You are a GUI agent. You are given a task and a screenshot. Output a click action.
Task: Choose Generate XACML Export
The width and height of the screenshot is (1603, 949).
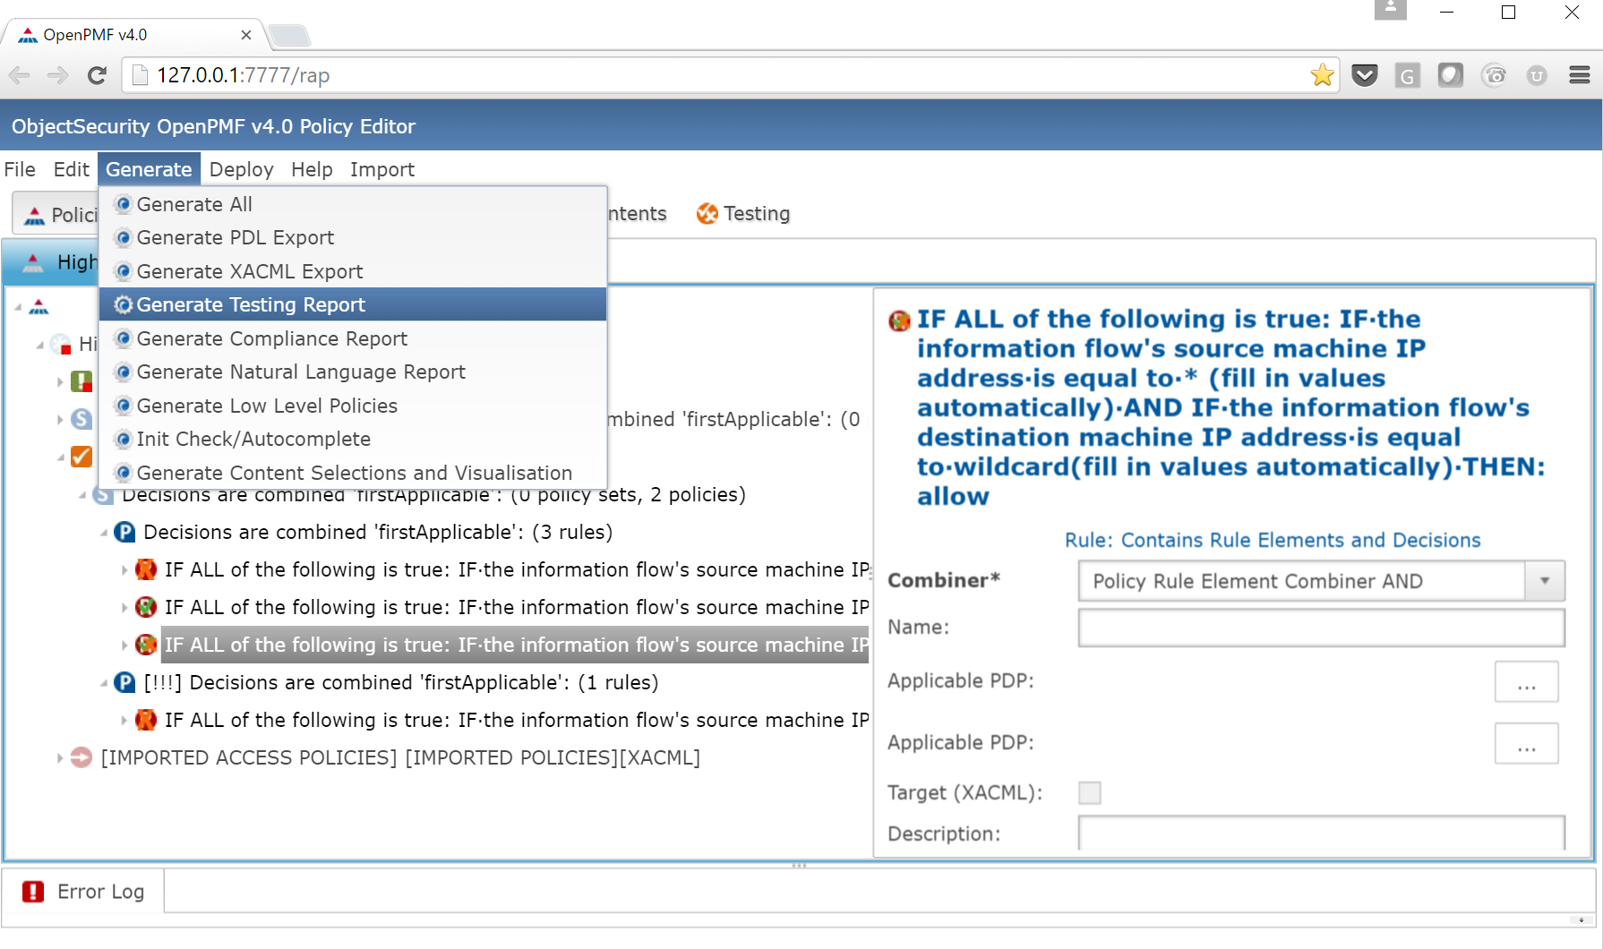point(353,271)
